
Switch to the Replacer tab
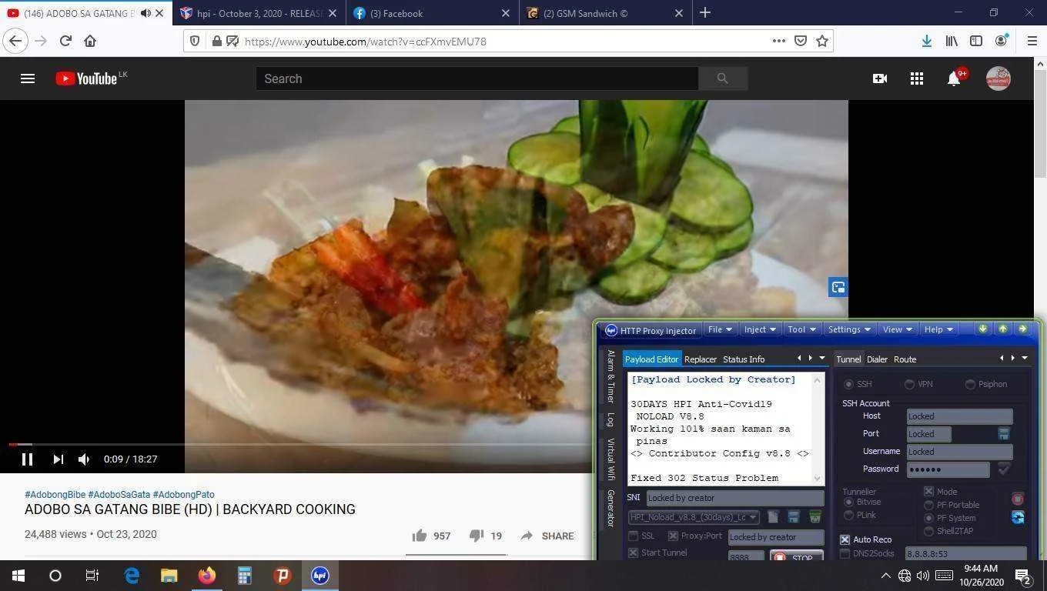pyautogui.click(x=701, y=359)
